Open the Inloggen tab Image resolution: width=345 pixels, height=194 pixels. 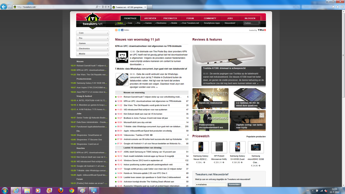tap(250, 18)
